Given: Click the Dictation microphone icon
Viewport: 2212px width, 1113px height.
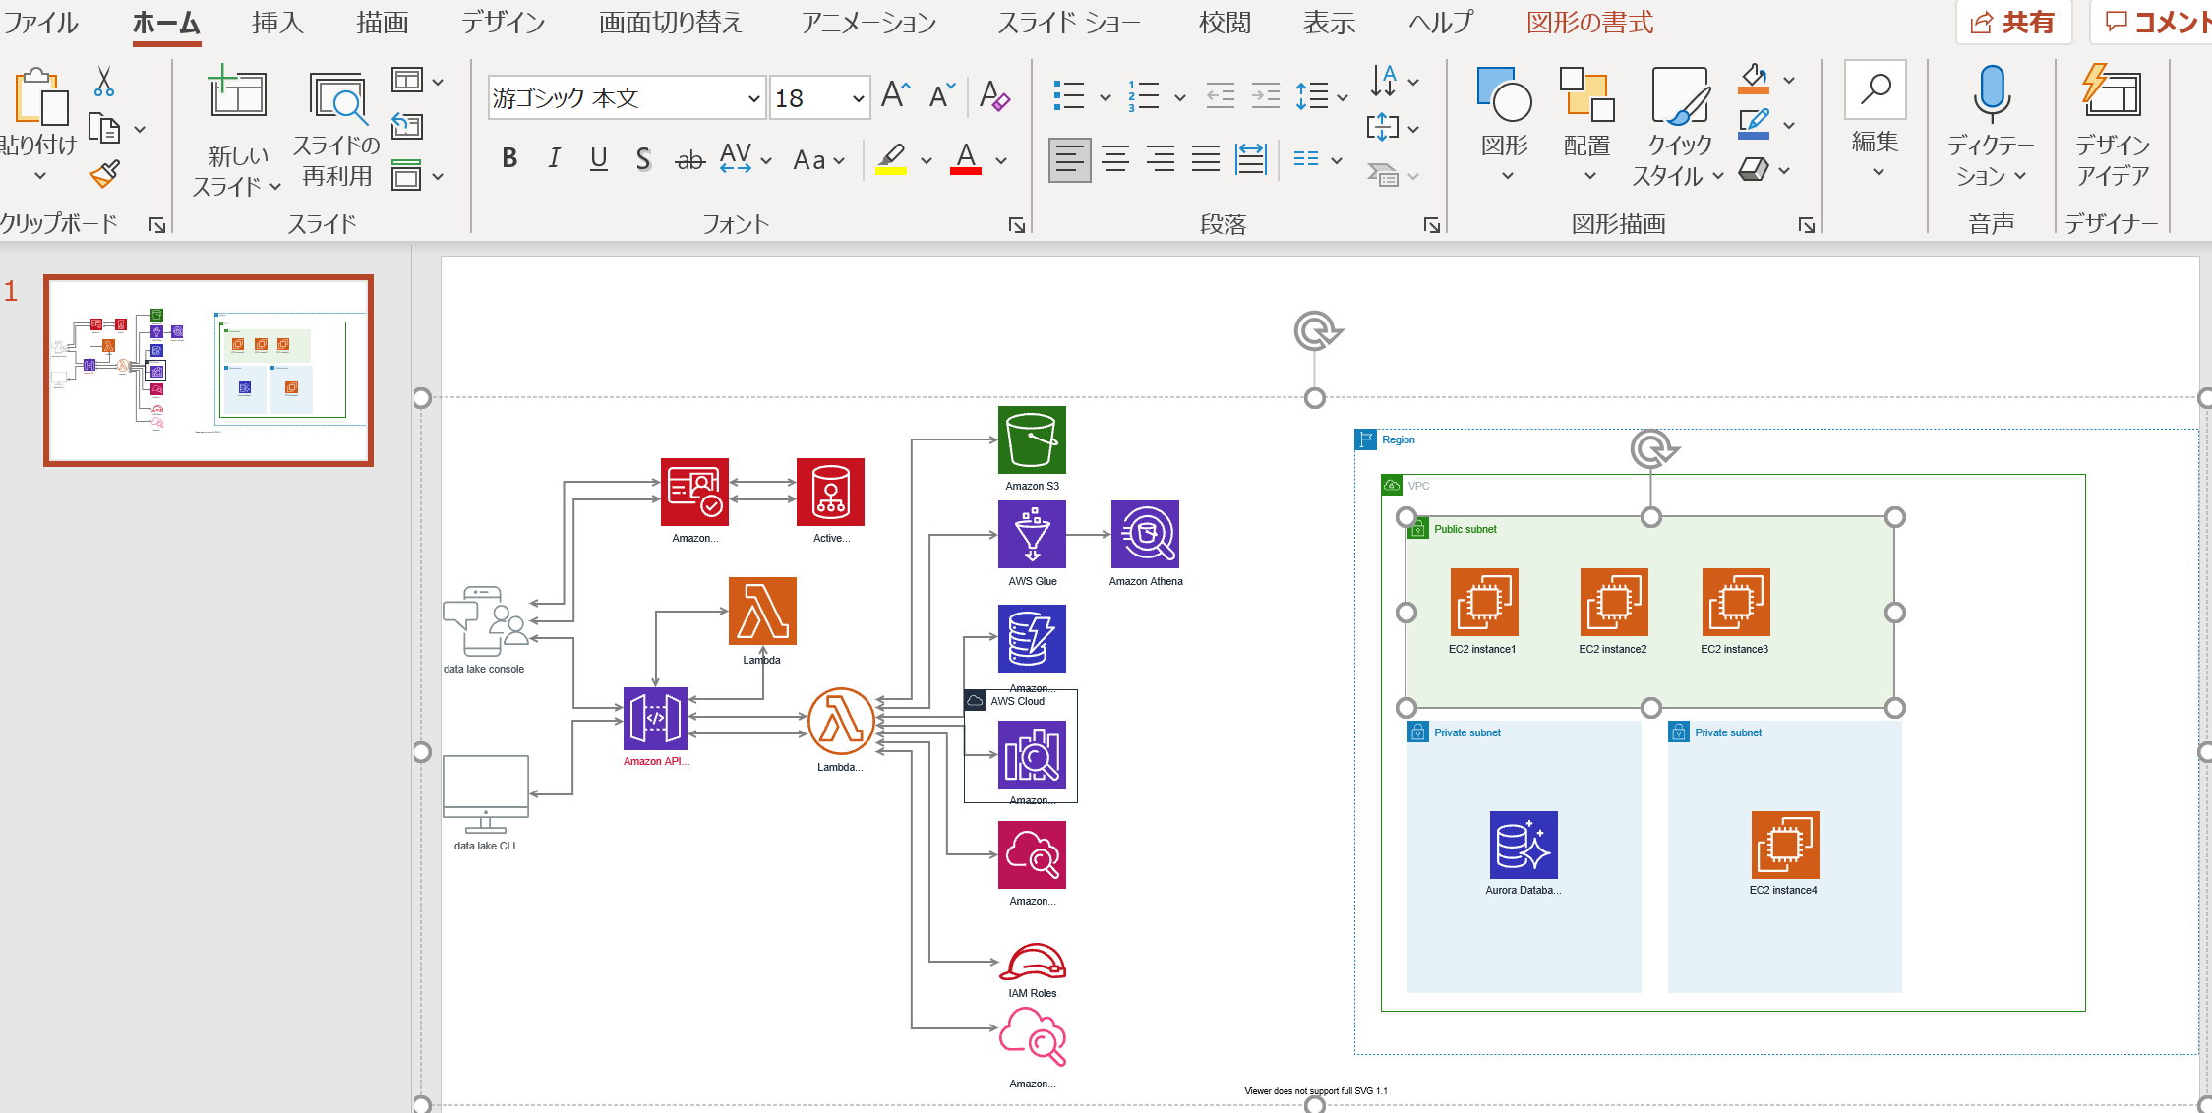Looking at the screenshot, I should pyautogui.click(x=1992, y=94).
